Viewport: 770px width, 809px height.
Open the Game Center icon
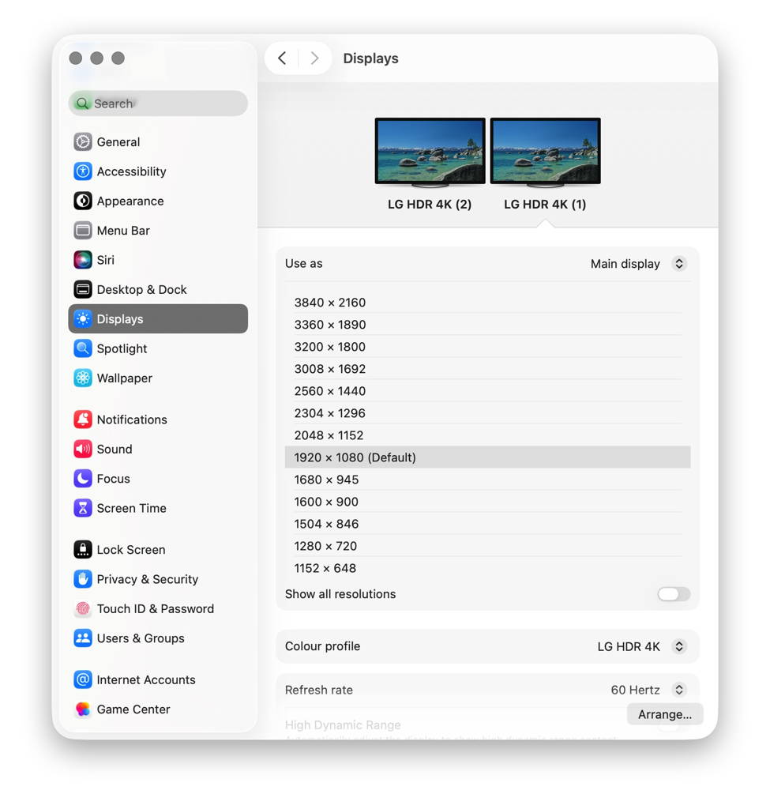[x=82, y=709]
